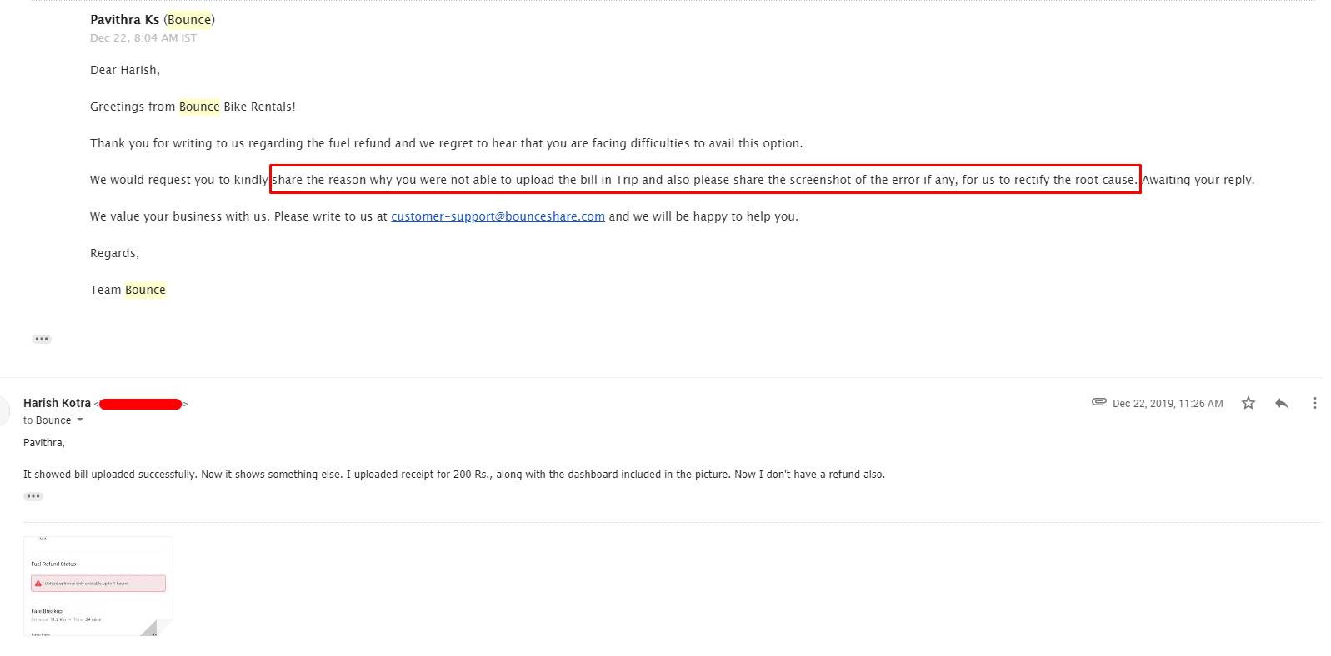Click the sender name Harish Kotra
The height and width of the screenshot is (656, 1331).
click(57, 403)
